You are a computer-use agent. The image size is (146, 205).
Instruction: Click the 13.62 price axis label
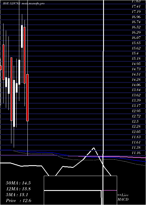[136, 95]
